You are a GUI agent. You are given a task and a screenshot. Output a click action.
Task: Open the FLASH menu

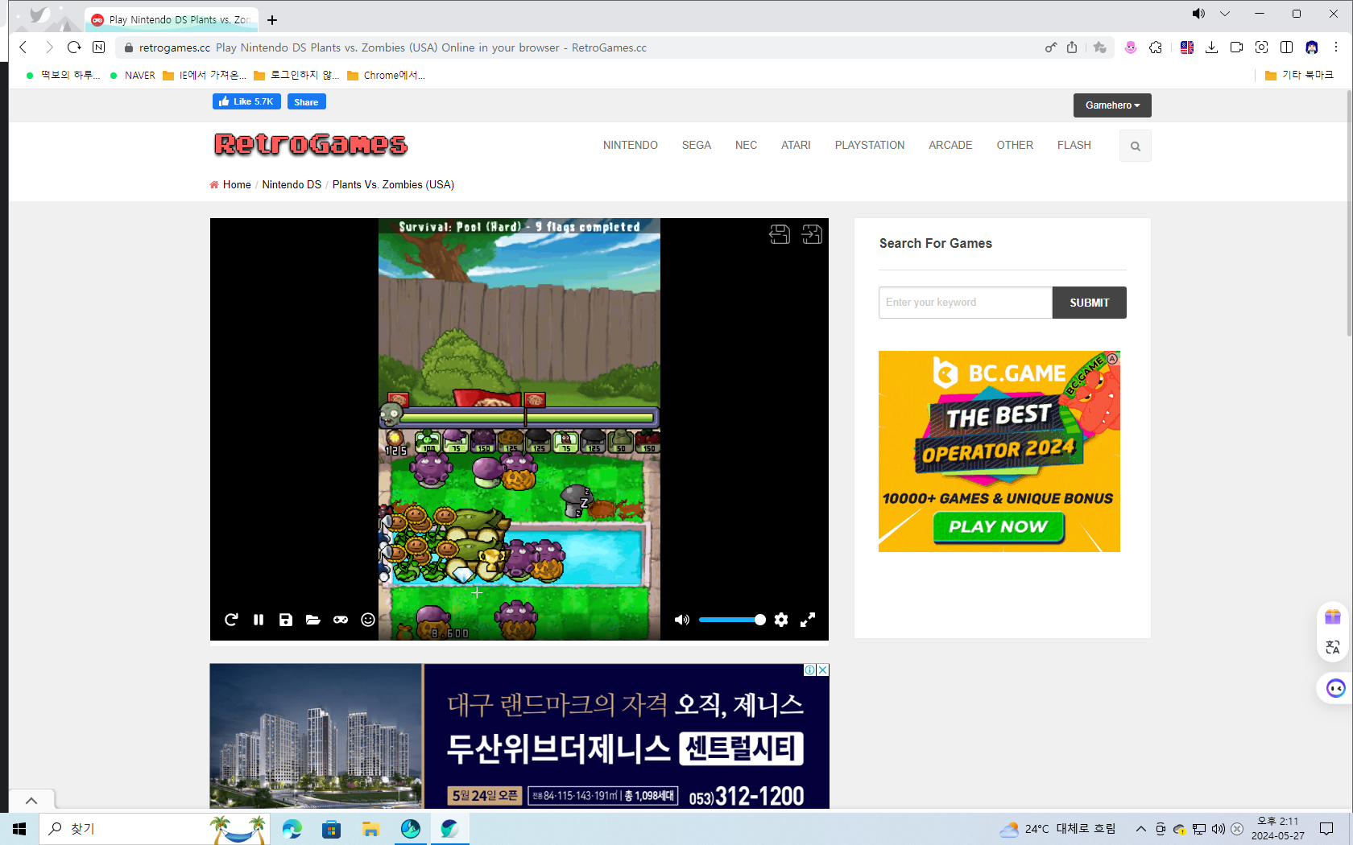coord(1074,145)
